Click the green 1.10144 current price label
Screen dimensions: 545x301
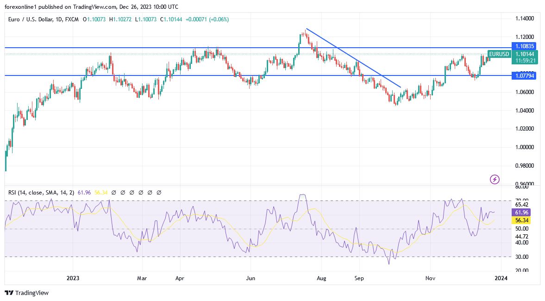tap(524, 54)
